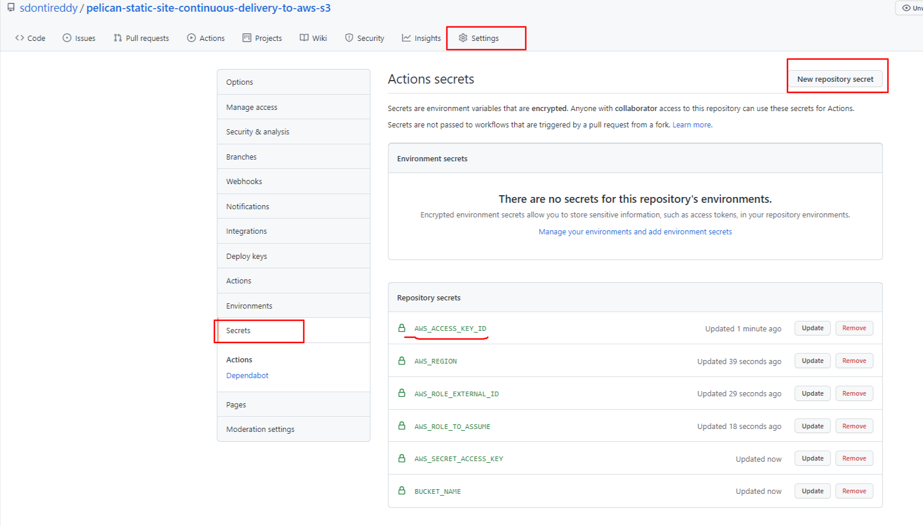Screen dimensions: 923x526
Task: Open the pelican-static-site-continuous-delivery-to-aws-s3 repository link
Action: [x=209, y=8]
